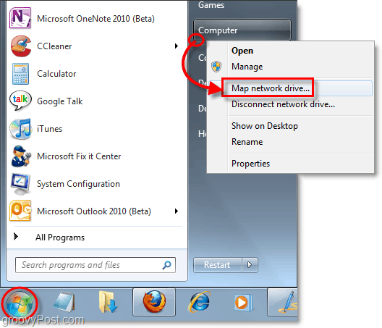The width and height of the screenshot is (382, 328).
Task: Choose Disconnect network drive... from the context menu
Action: click(283, 104)
